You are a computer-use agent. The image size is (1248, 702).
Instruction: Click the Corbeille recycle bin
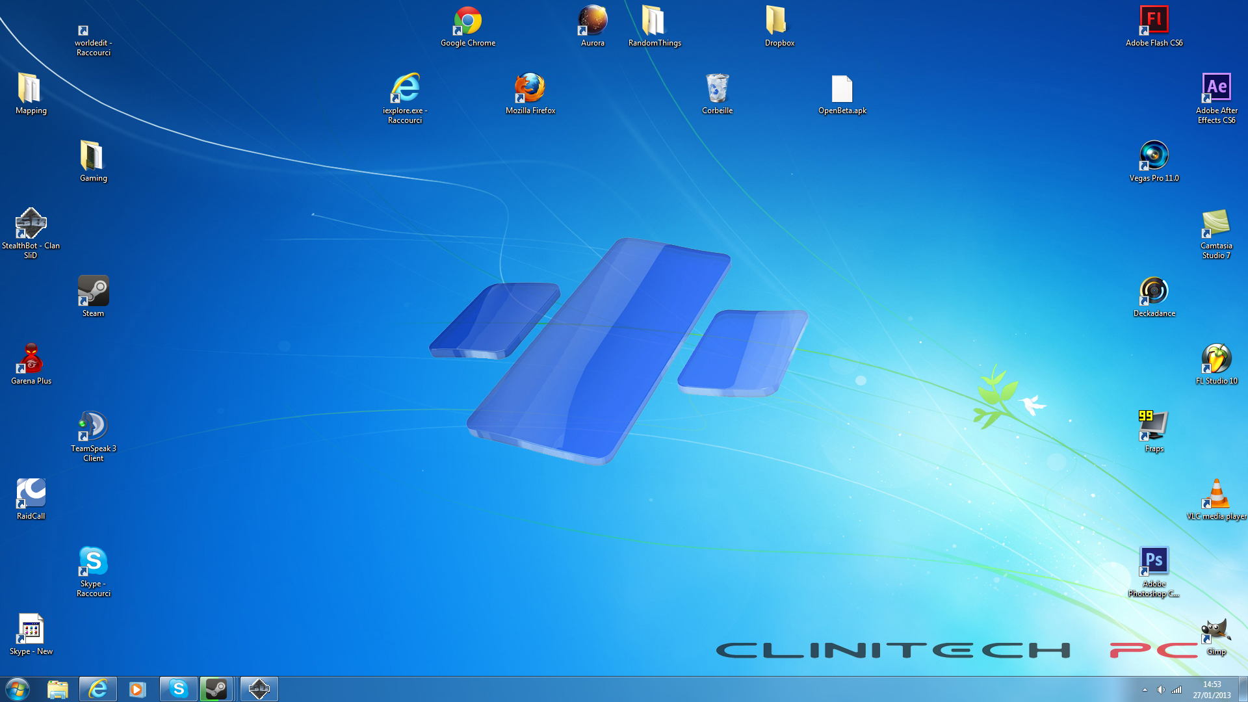pyautogui.click(x=718, y=94)
